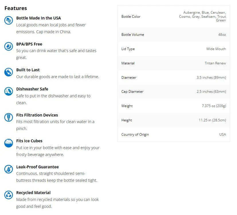This screenshot has height=215, width=237.
Task: Click the Bottle Made In the USA title
Action: click(38, 18)
